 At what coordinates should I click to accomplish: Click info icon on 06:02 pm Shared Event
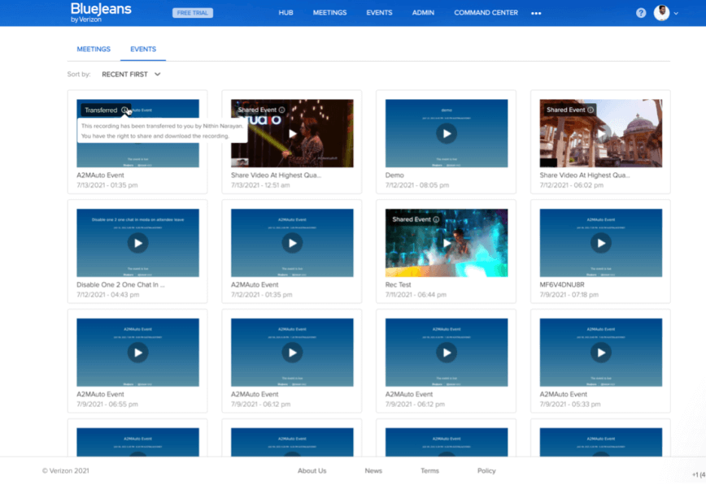click(591, 110)
